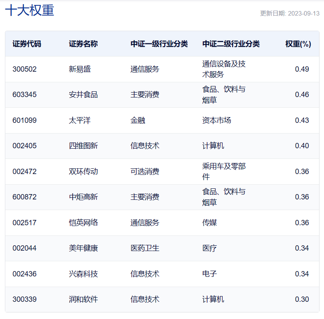Image resolution: width=324 pixels, height=319 pixels.
Task: Select the name 安井食品
Action: [83, 95]
